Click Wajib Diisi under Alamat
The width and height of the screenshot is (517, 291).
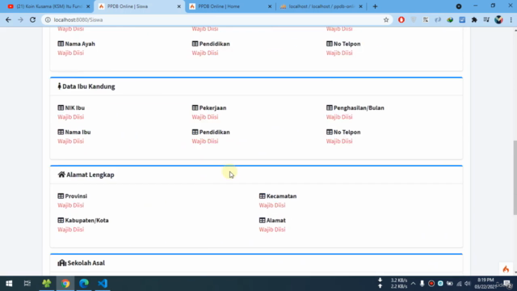coord(272,230)
